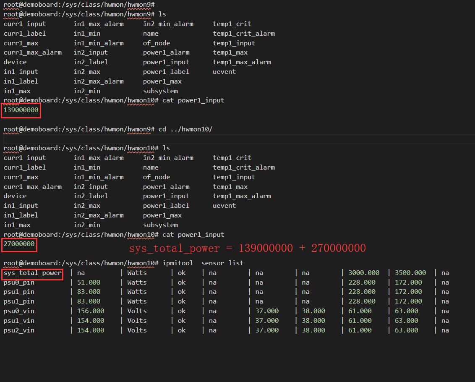The height and width of the screenshot is (382, 475).
Task: Click the Watts unit next to psu1_pin
Action: click(137, 291)
